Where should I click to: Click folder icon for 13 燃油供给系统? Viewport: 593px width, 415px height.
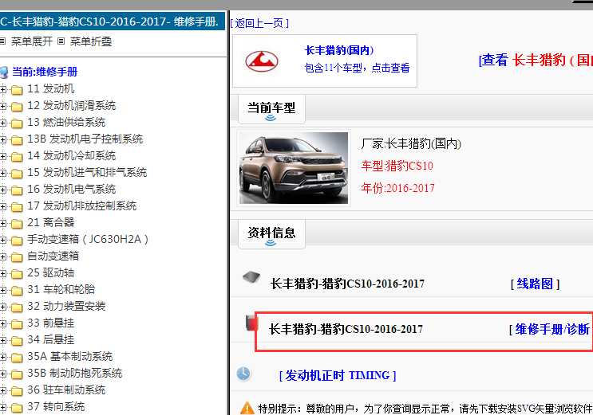[x=17, y=123]
